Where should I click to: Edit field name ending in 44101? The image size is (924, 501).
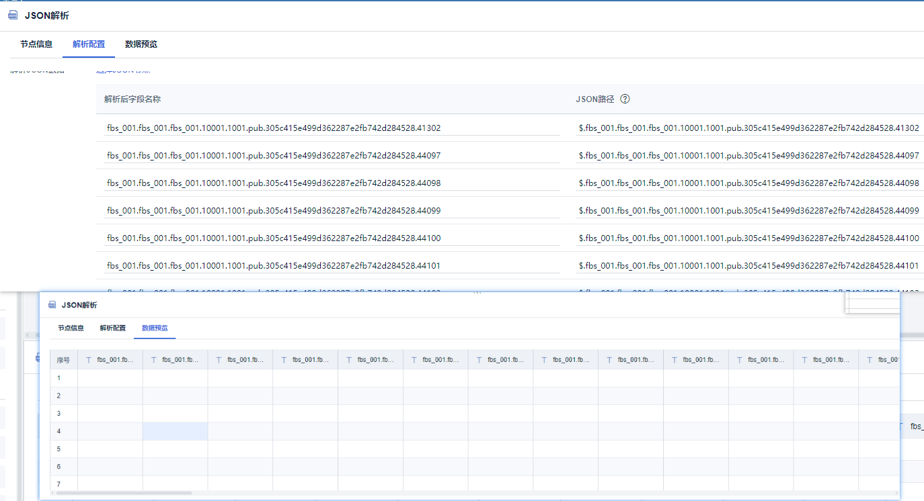tap(332, 265)
